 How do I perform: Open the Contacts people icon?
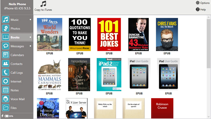click(x=6, y=64)
